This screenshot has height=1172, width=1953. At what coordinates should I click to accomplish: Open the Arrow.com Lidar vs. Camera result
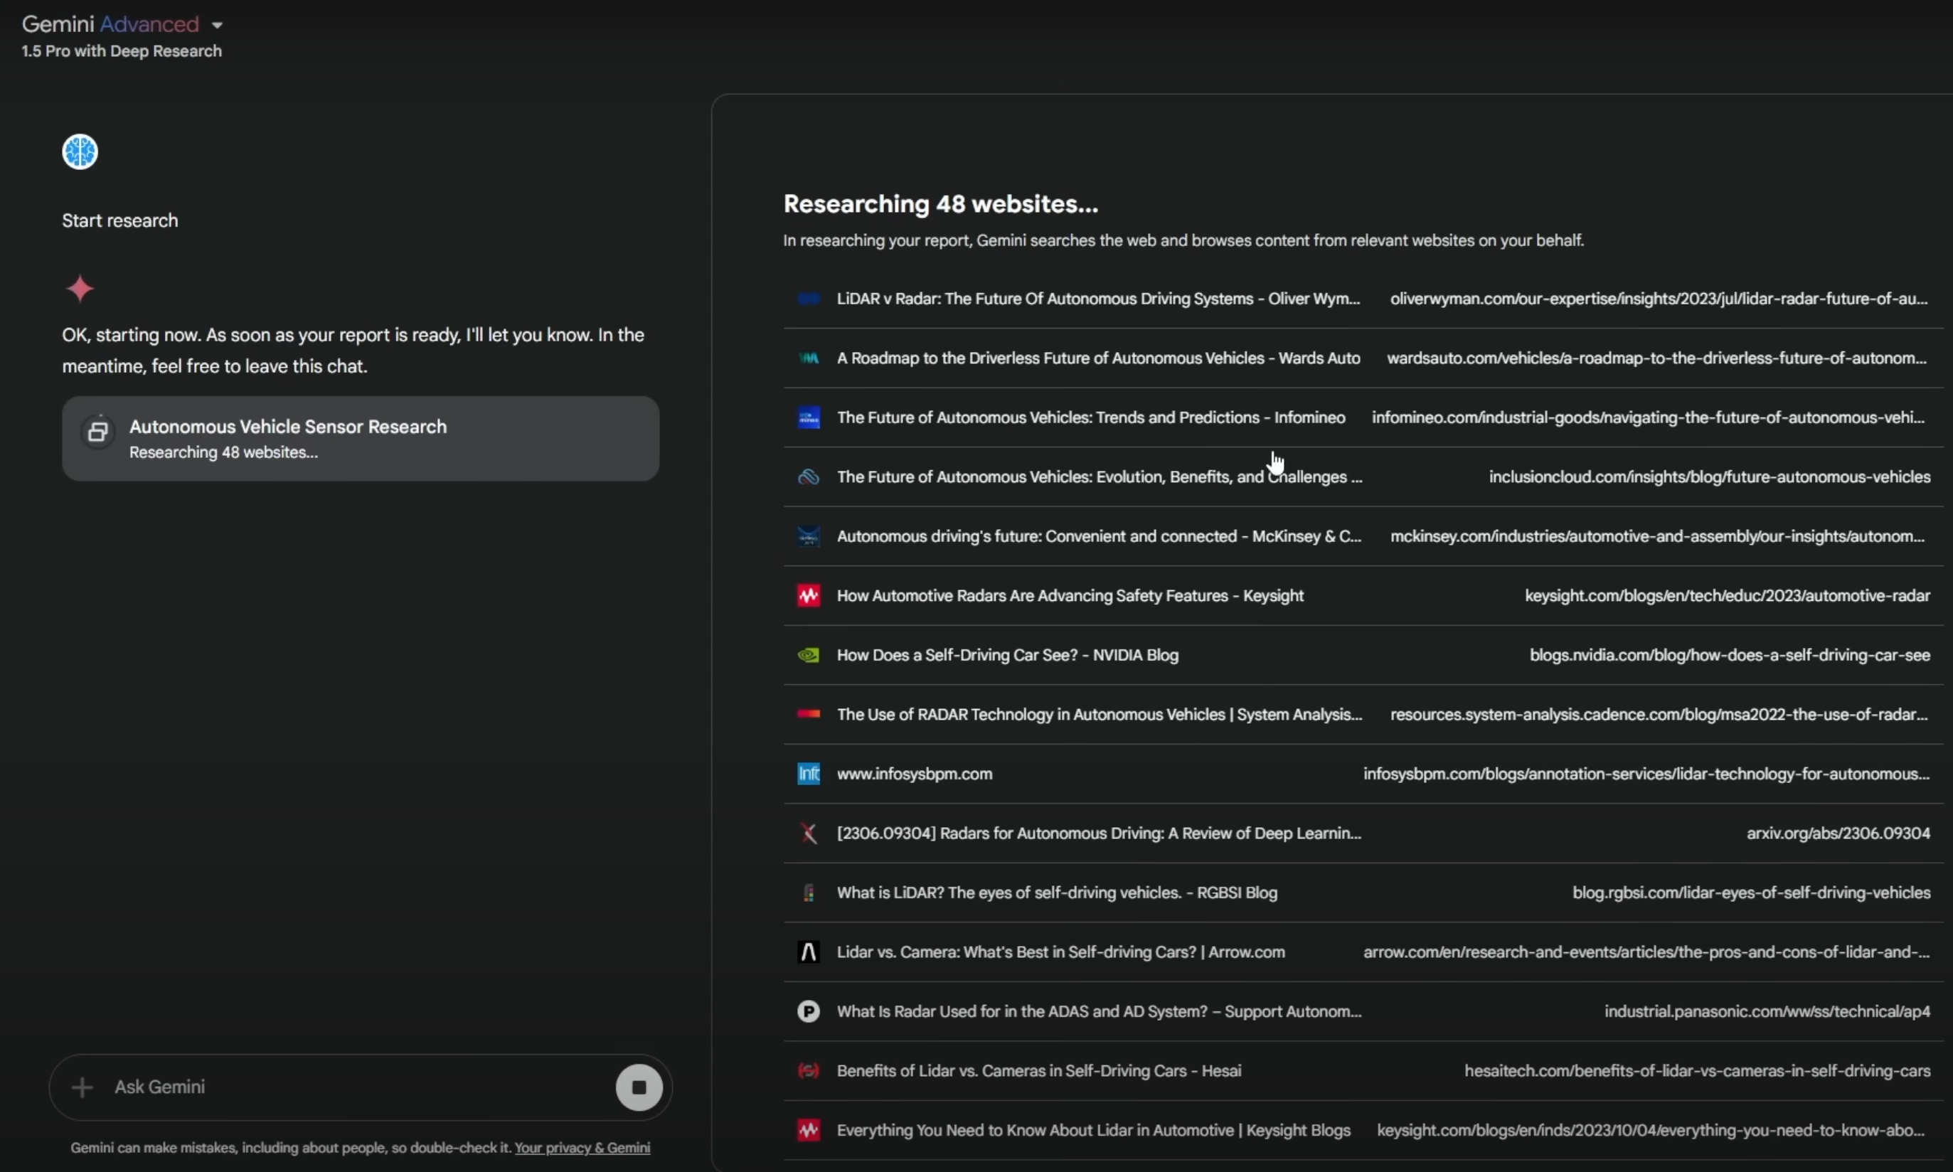(x=1060, y=952)
